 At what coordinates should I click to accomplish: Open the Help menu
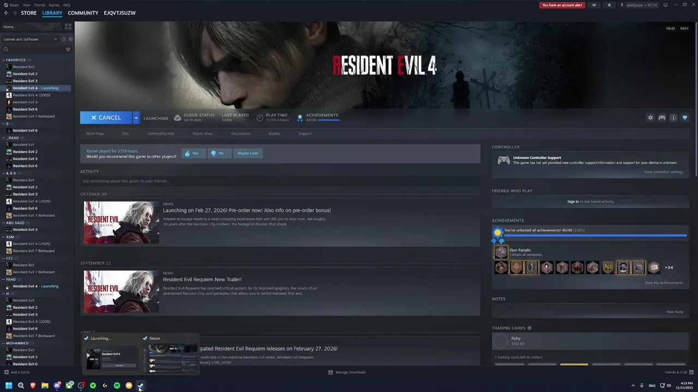click(67, 5)
